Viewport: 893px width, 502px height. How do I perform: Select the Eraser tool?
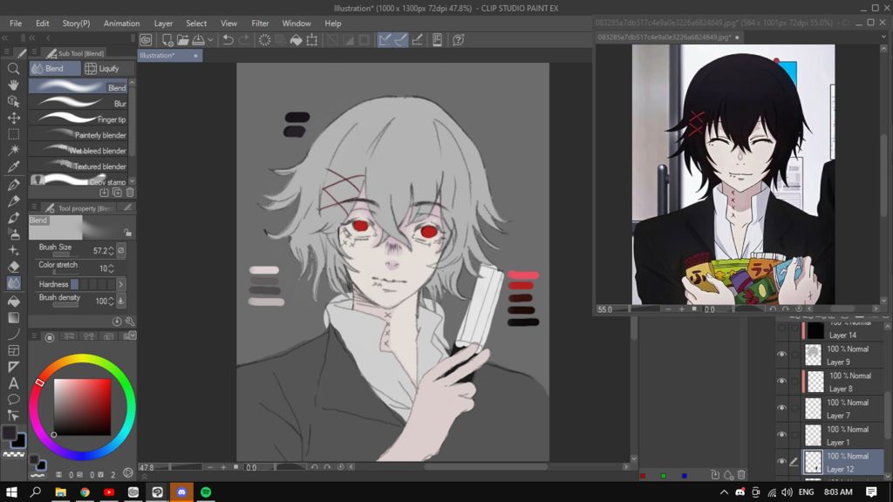[14, 267]
